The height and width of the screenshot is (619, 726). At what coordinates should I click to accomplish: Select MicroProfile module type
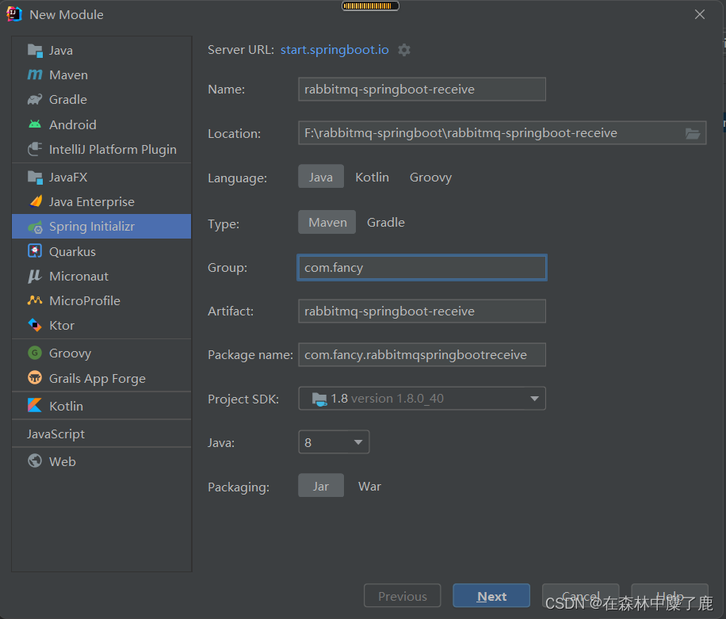click(x=101, y=301)
